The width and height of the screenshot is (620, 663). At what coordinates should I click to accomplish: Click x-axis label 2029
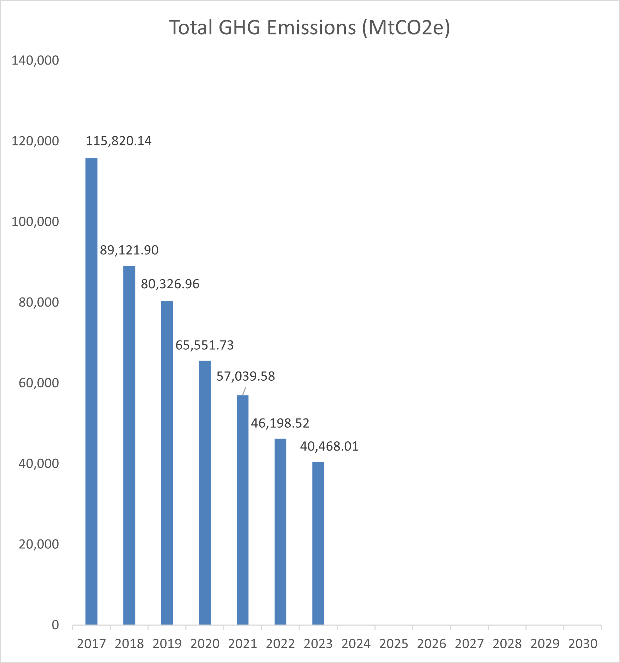click(545, 644)
